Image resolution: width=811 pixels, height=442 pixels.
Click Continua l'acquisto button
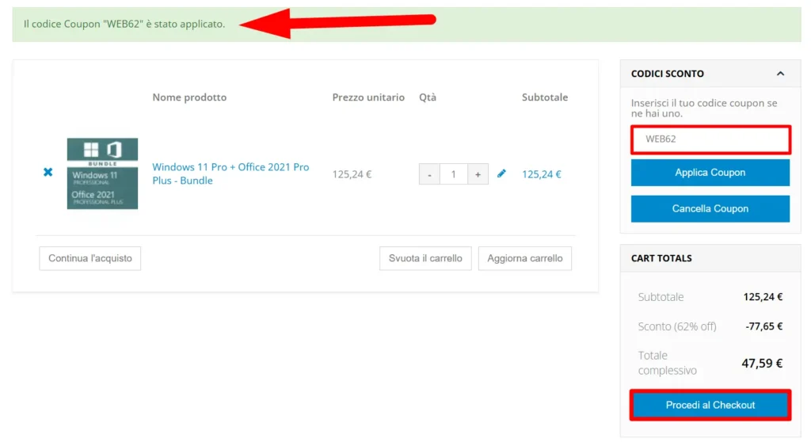click(x=90, y=258)
